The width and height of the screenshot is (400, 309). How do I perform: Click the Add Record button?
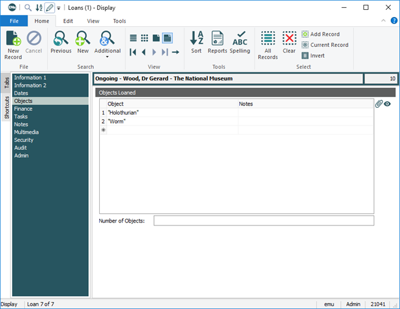click(x=320, y=34)
